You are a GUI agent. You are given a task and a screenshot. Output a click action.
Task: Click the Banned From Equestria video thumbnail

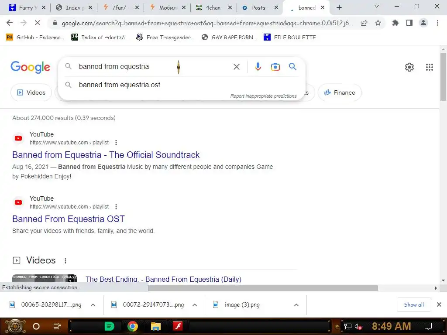(45, 278)
